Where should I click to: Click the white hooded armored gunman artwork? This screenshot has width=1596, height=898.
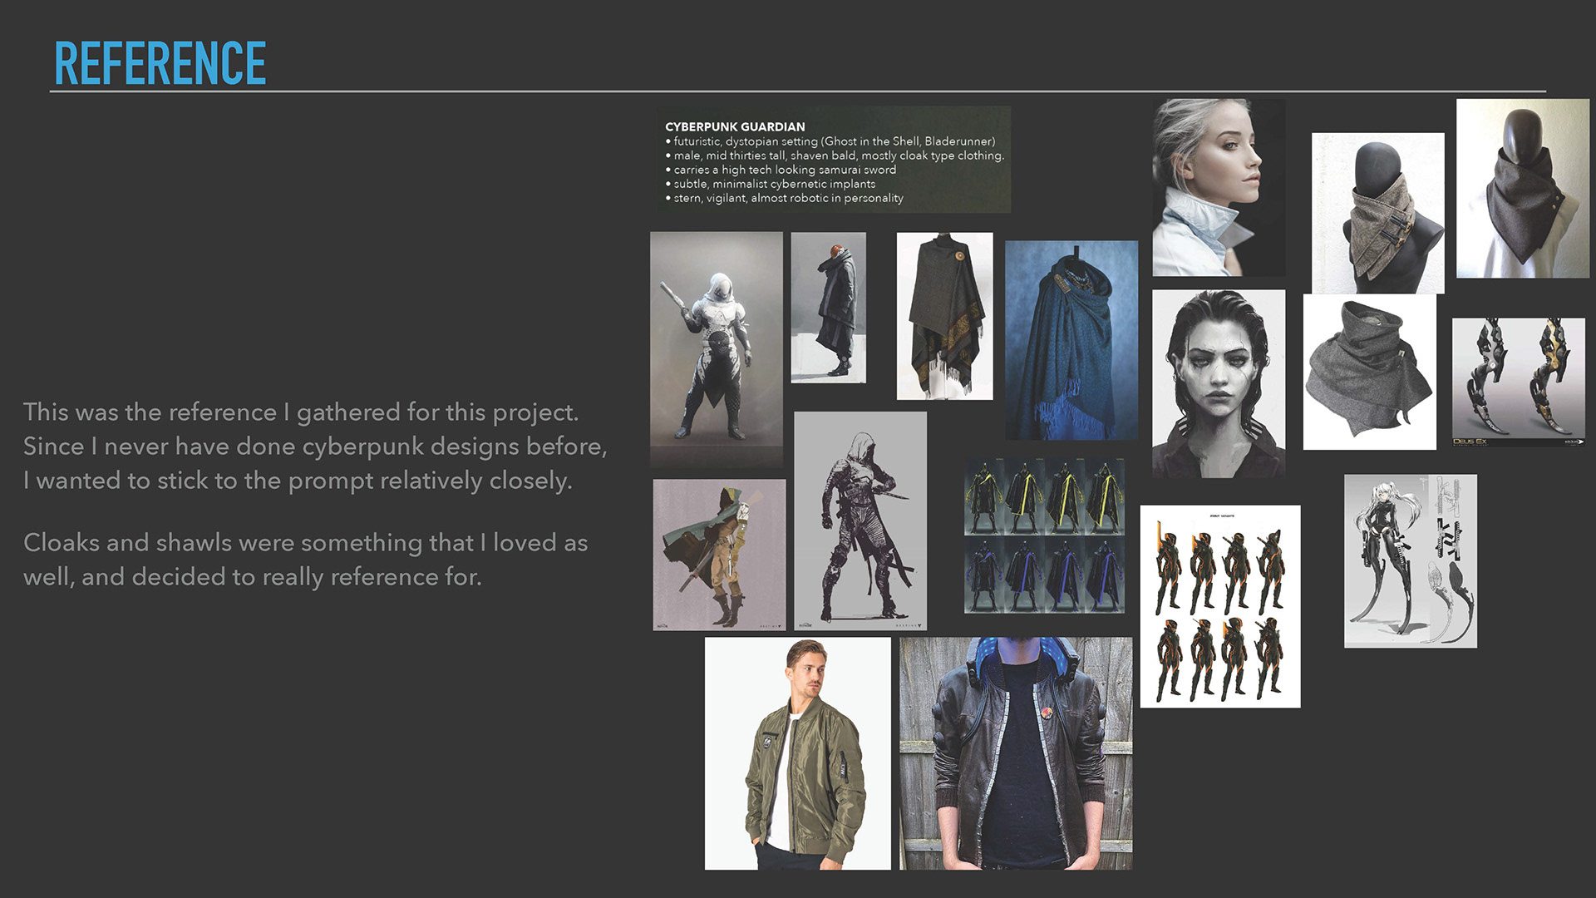click(717, 349)
